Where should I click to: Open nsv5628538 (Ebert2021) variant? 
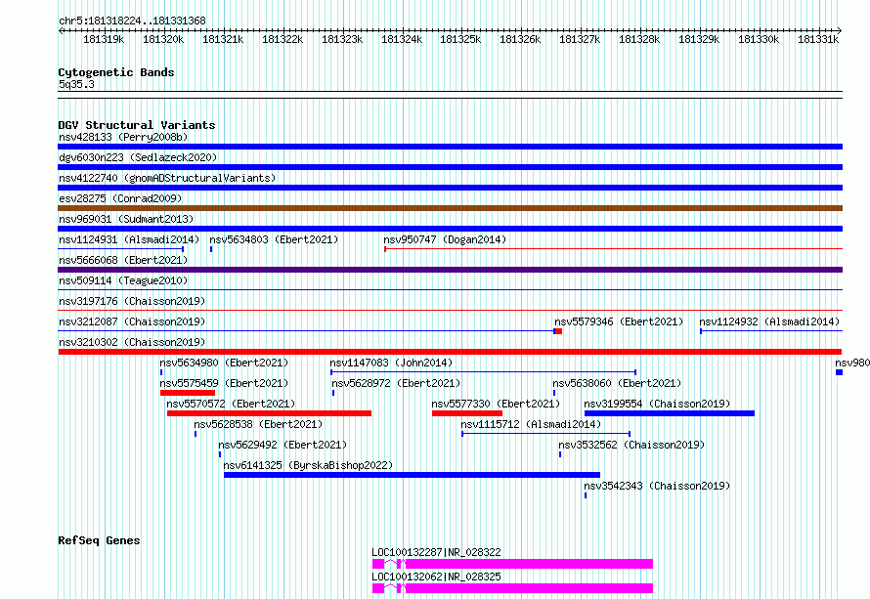[258, 424]
